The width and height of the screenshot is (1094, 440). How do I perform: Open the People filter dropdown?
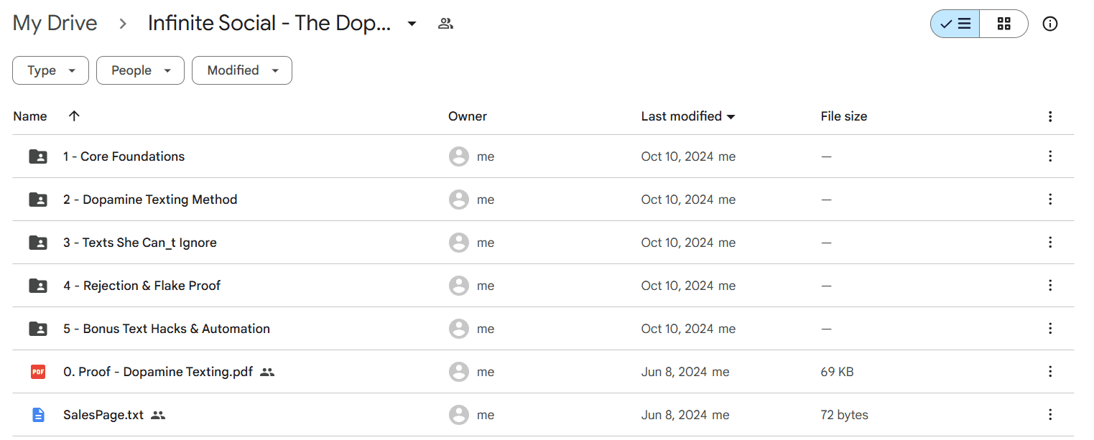[141, 70]
